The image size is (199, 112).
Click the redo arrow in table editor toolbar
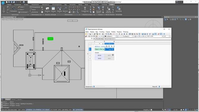(116, 34)
